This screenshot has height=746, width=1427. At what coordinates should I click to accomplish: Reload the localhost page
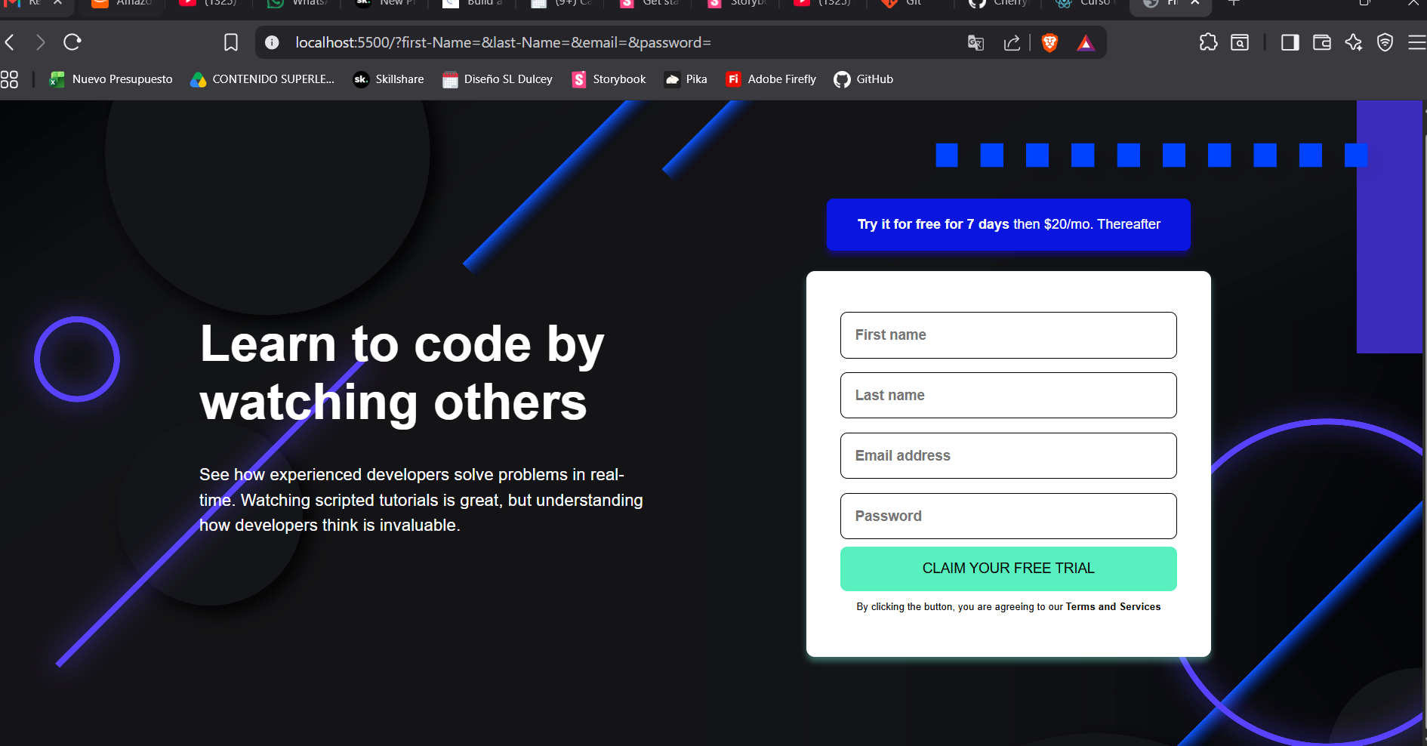(72, 42)
